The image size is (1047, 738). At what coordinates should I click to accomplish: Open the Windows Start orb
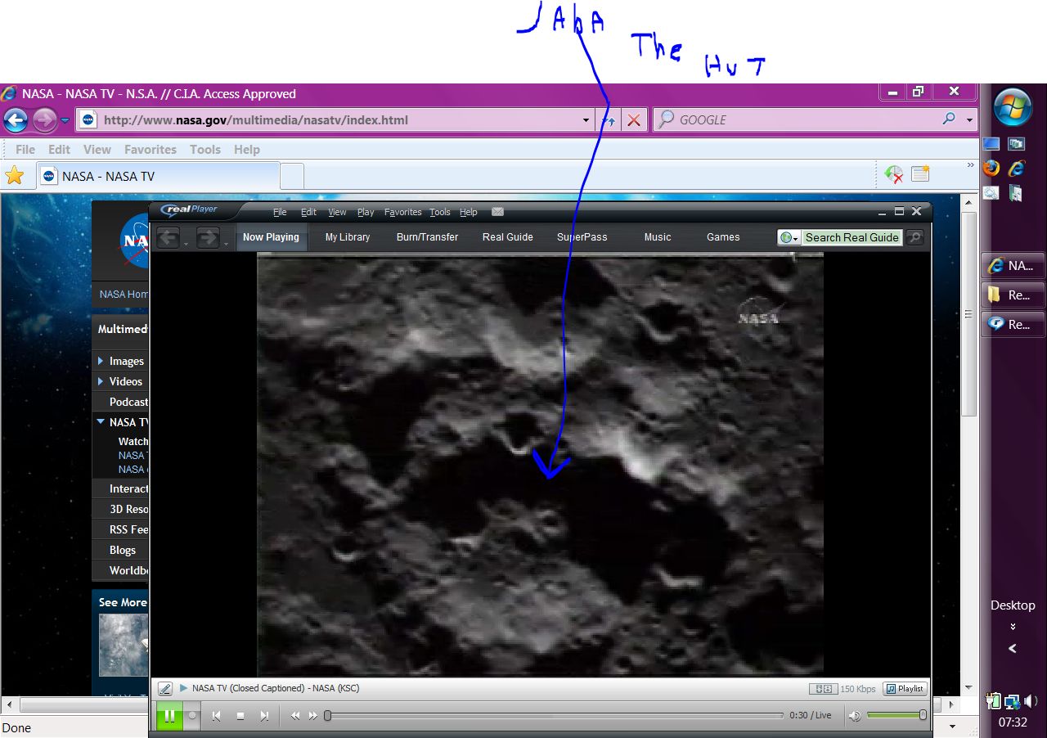(x=1013, y=108)
